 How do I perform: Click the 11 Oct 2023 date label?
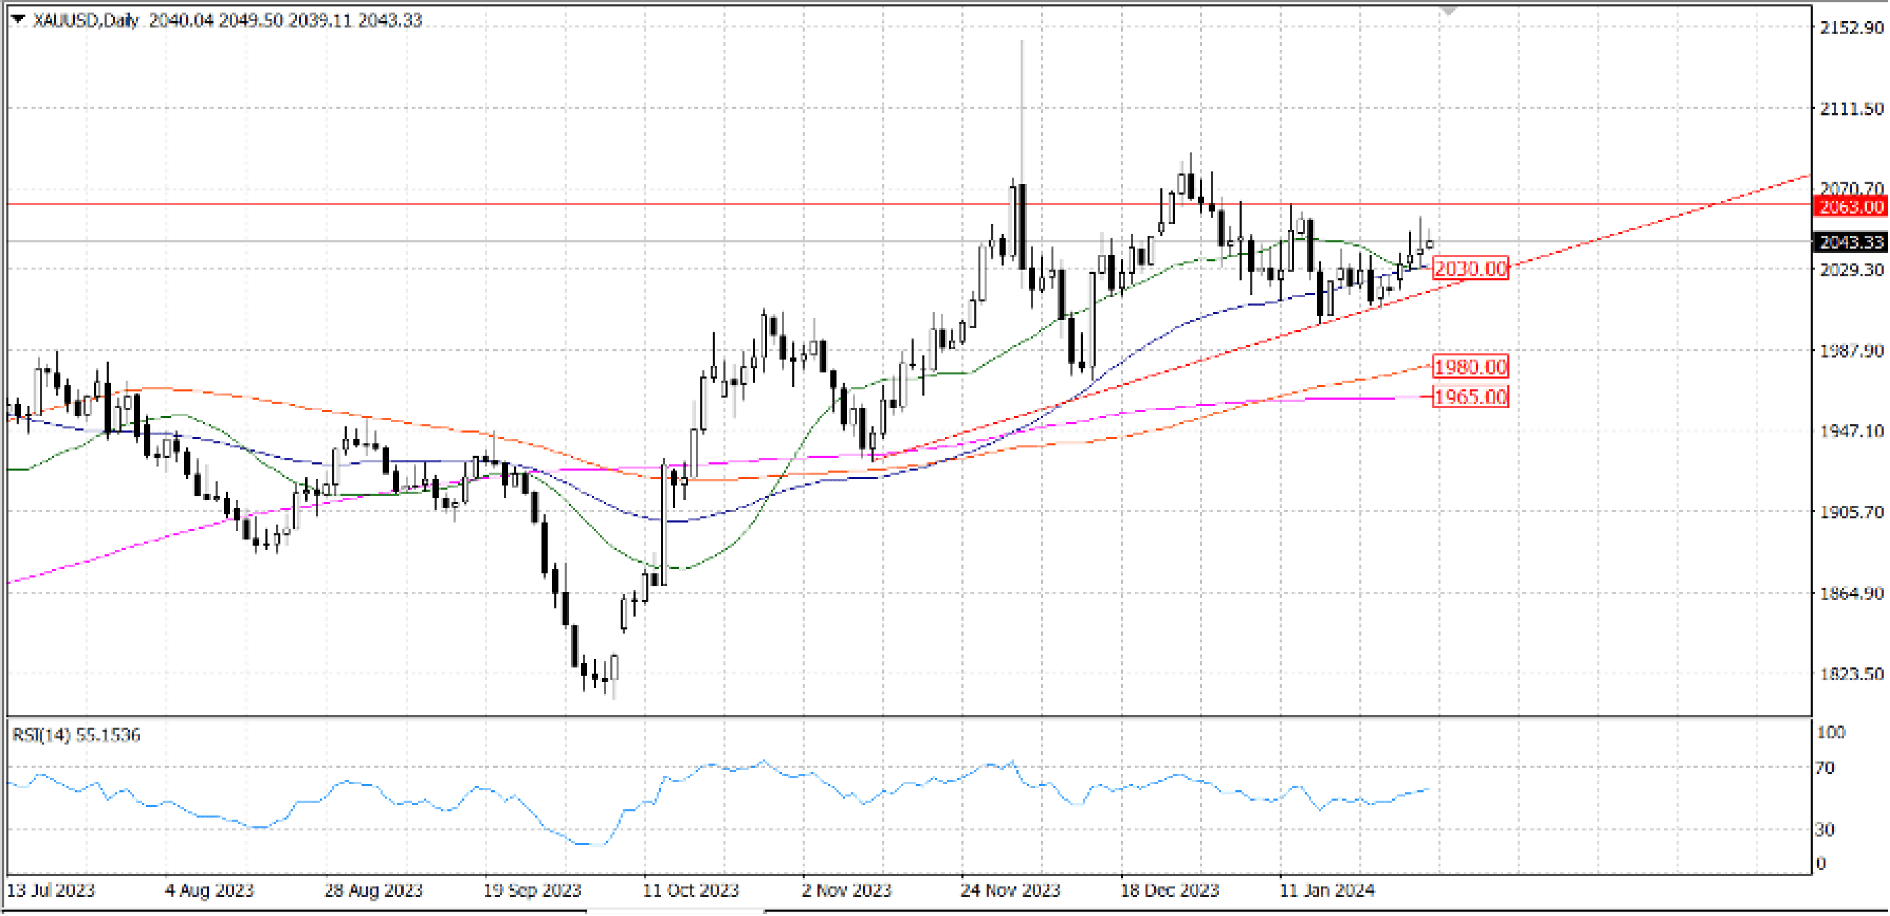click(x=690, y=890)
